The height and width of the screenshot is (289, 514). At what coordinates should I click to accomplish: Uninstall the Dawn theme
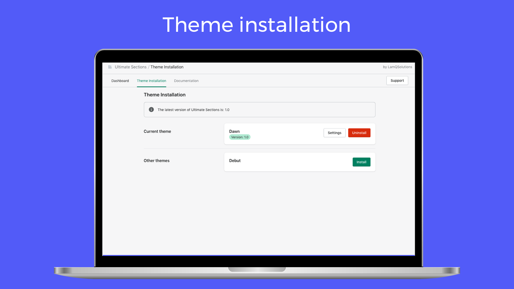coord(359,133)
